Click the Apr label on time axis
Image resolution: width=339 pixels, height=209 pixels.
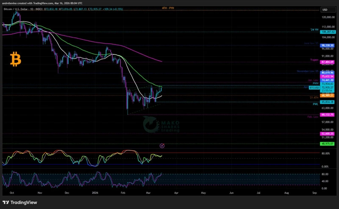(176, 192)
